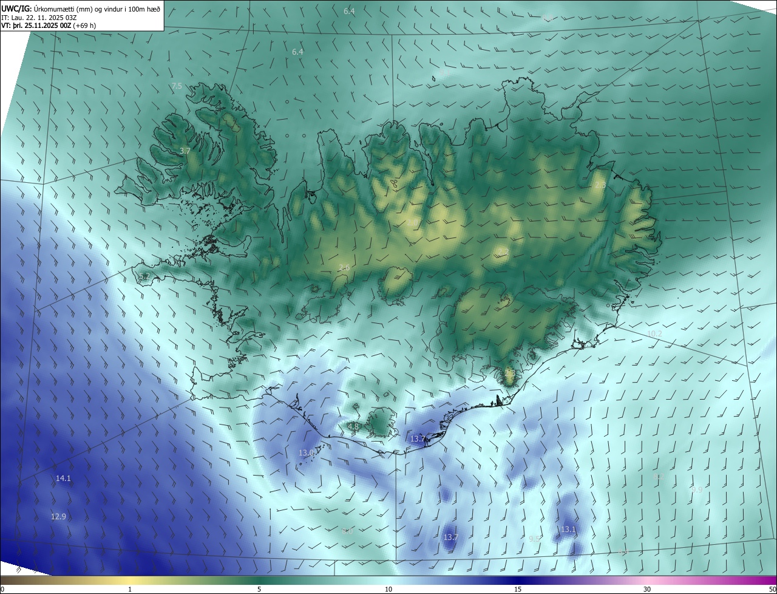
Task: Click the 10.2 value label
Action: [x=654, y=333]
